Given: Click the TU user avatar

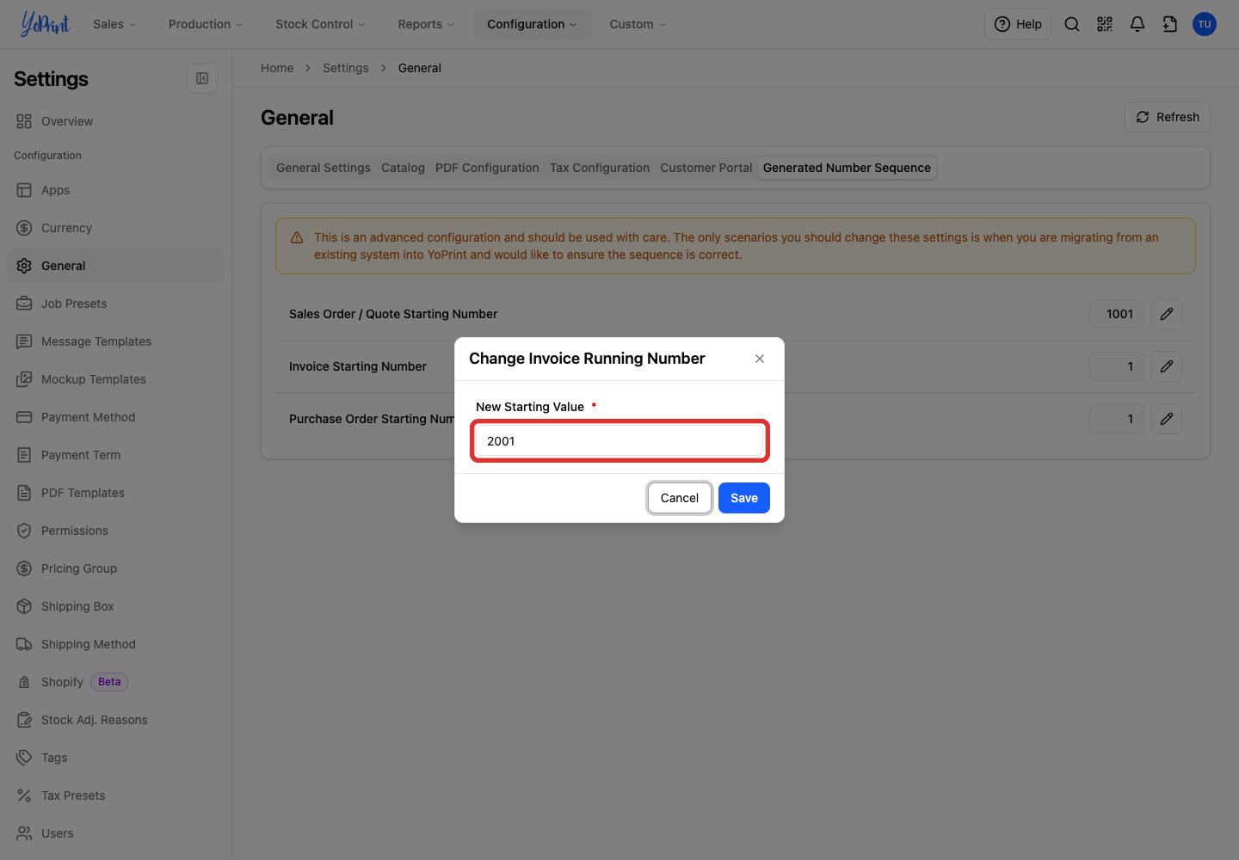Looking at the screenshot, I should coord(1205,24).
